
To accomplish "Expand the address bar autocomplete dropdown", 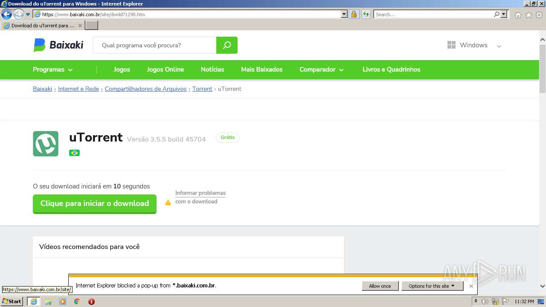I will click(x=344, y=14).
